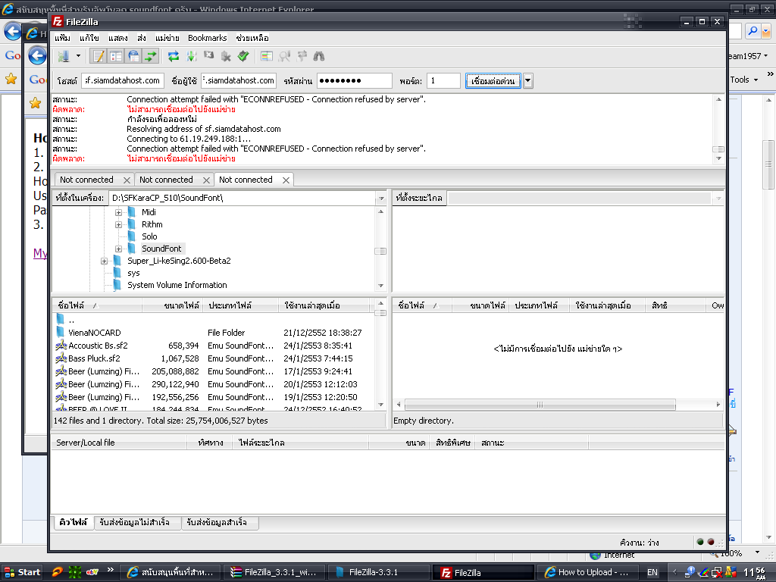Click the host input field

[x=123, y=80]
